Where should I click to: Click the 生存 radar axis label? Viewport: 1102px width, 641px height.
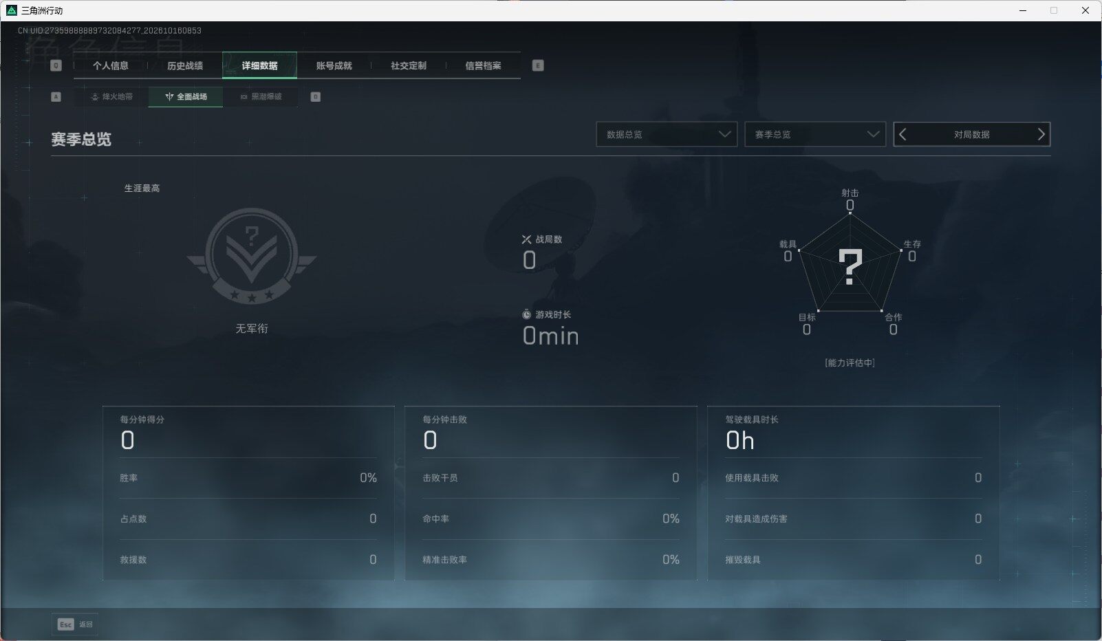tap(912, 244)
